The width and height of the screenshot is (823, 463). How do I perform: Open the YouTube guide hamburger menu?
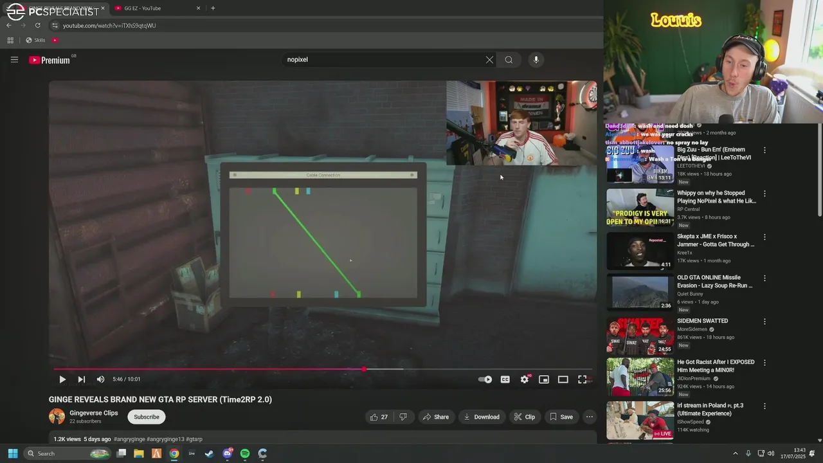[14, 60]
